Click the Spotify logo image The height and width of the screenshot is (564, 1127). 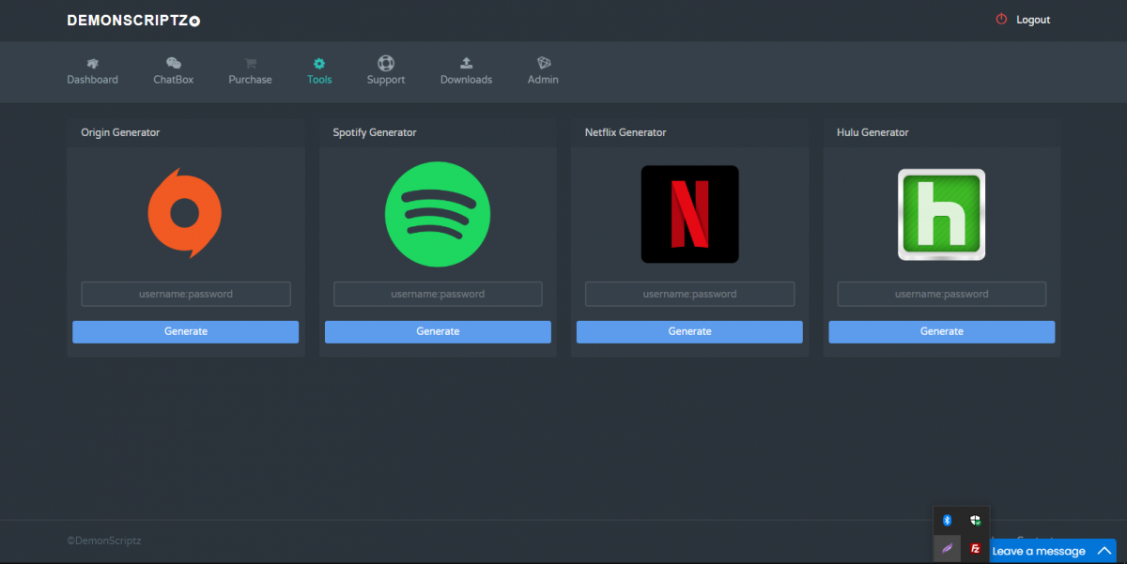click(x=438, y=214)
